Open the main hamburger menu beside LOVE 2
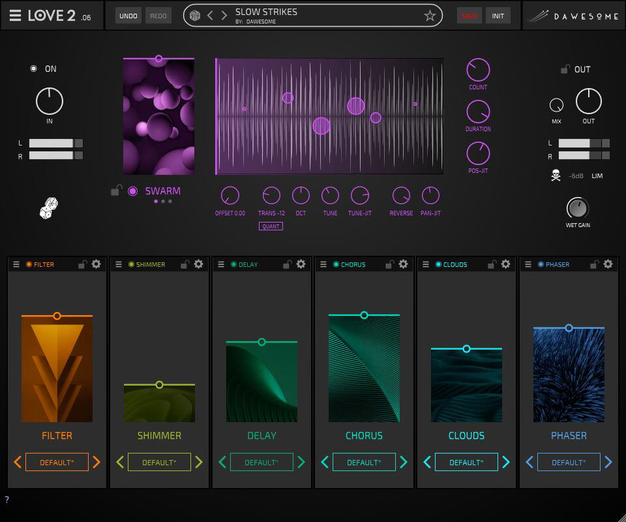This screenshot has height=522, width=626. click(15, 14)
